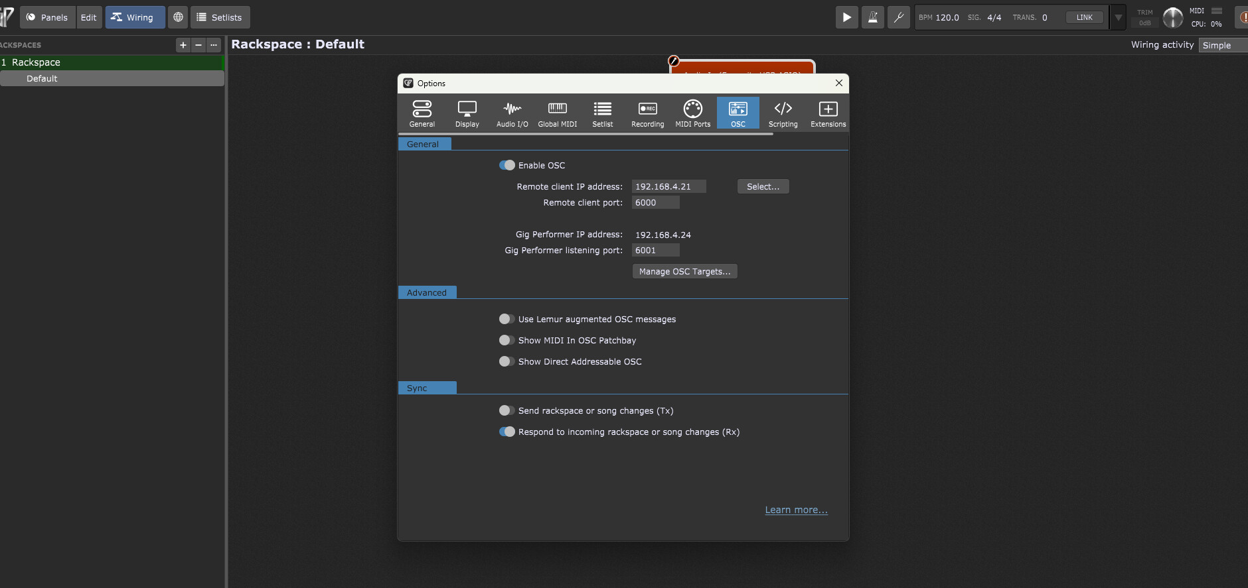This screenshot has width=1248, height=588.
Task: Click the 4/4 time signature value
Action: coord(994,17)
